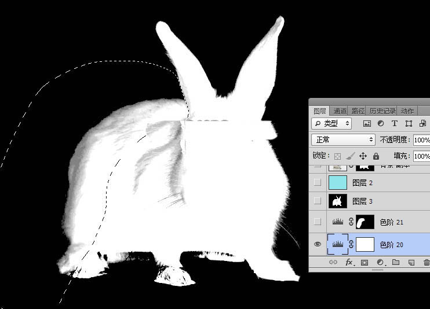
Task: Switch to the 通道 tab
Action: click(x=340, y=111)
